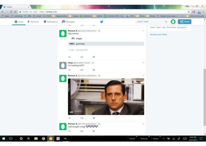Viewport: 206px width, 146px height.
Task: Reply to the GIF tweet
Action: (69, 118)
